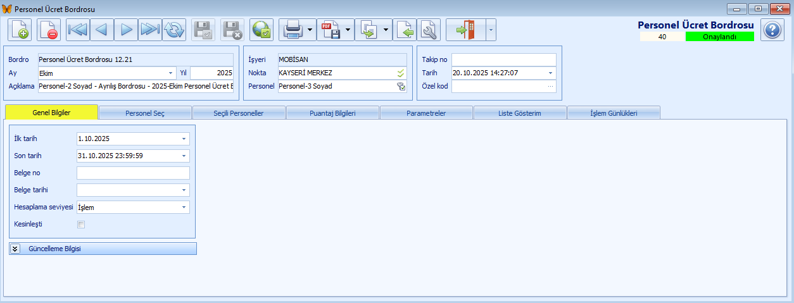This screenshot has width=794, height=303.
Task: Click the PDF export icon
Action: pyautogui.click(x=329, y=30)
